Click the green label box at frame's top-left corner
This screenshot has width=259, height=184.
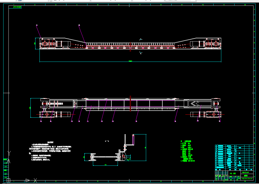tap(15, 7)
